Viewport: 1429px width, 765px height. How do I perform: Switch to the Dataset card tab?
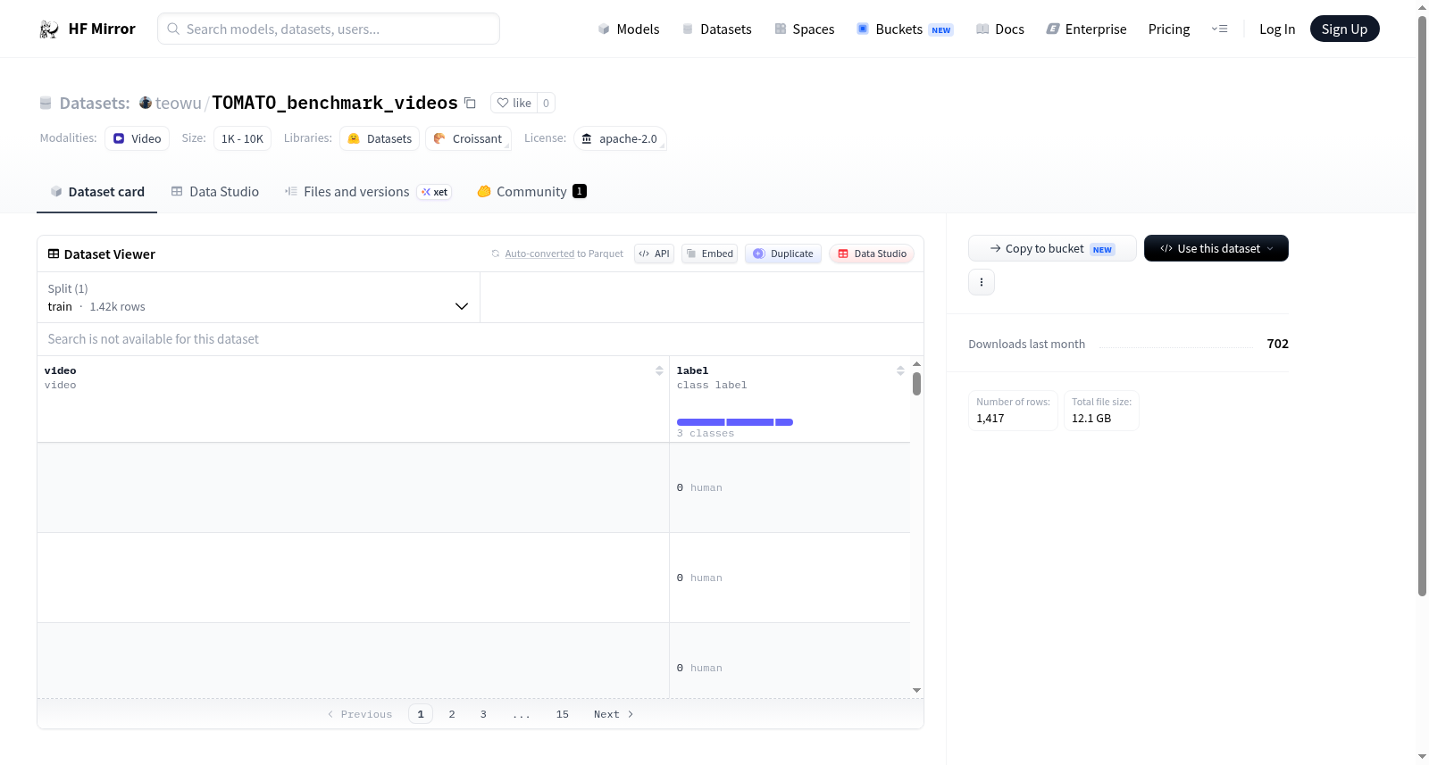pyautogui.click(x=97, y=191)
